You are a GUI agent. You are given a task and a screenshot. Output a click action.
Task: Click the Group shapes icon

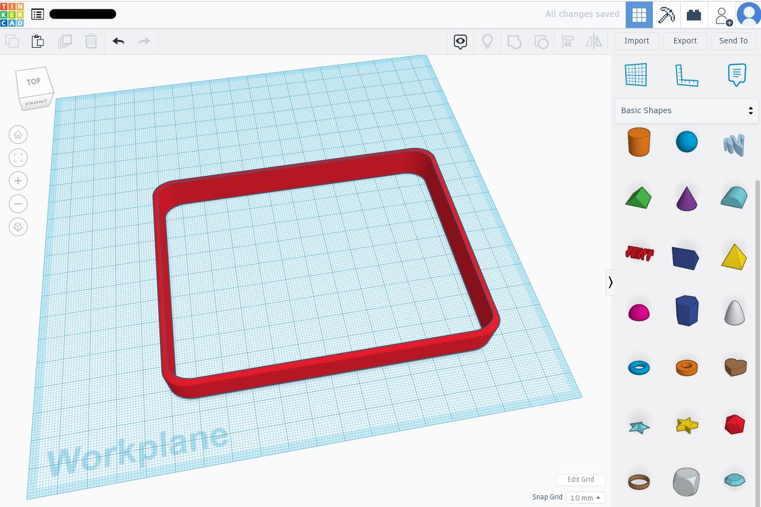514,42
